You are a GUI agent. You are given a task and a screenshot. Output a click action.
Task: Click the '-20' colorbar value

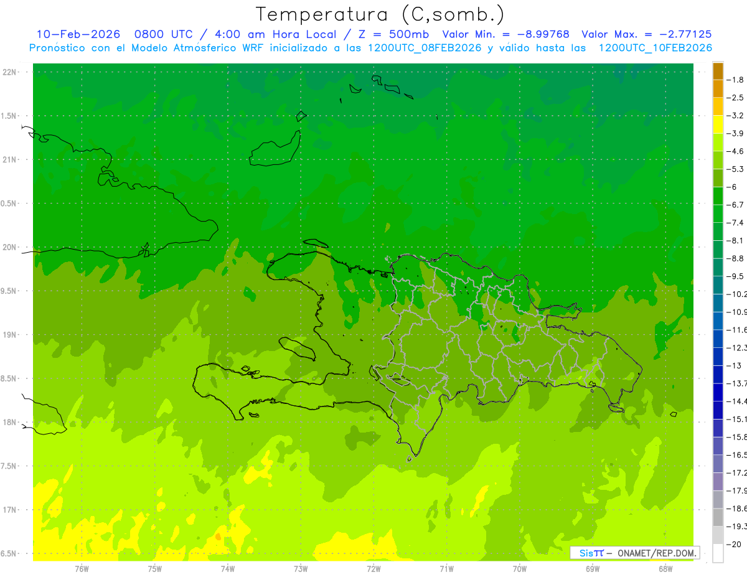click(735, 545)
